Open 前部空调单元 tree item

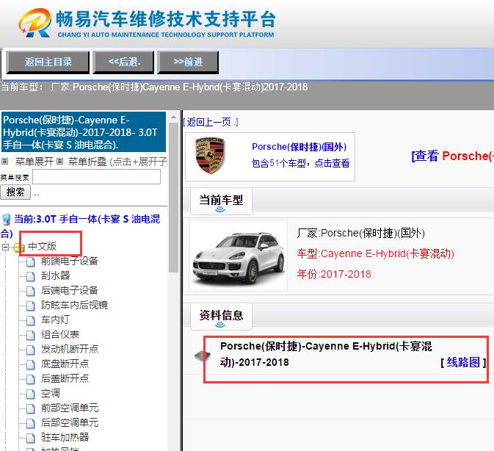[x=70, y=408]
